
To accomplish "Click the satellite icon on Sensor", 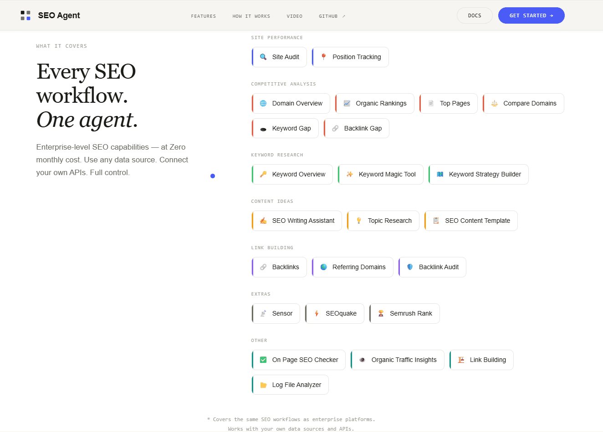I will (263, 313).
